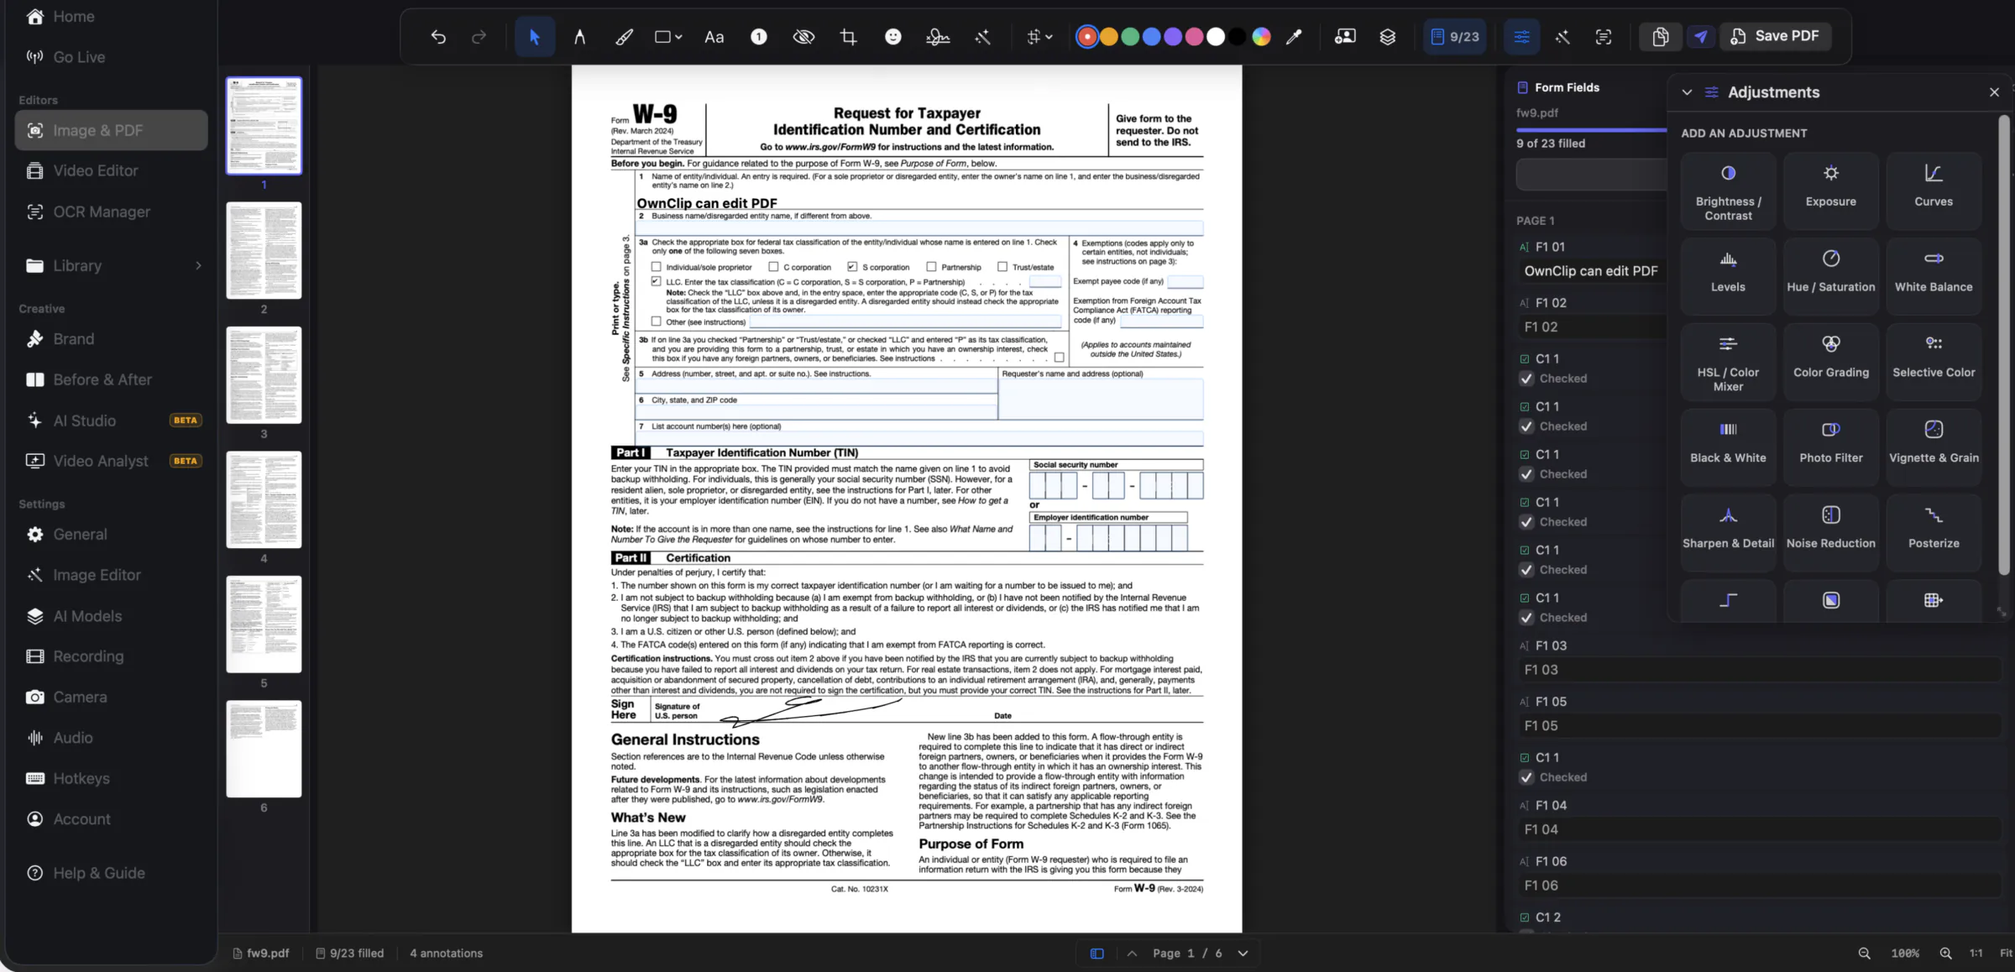Add a Hue / Saturation adjustment

click(1831, 277)
